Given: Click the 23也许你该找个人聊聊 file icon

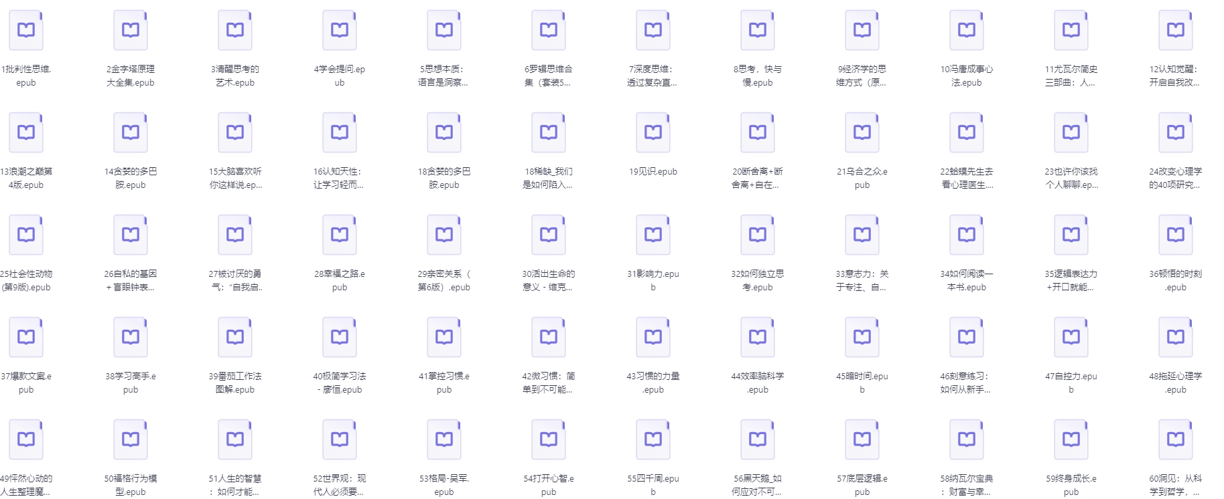Looking at the screenshot, I should tap(1071, 132).
